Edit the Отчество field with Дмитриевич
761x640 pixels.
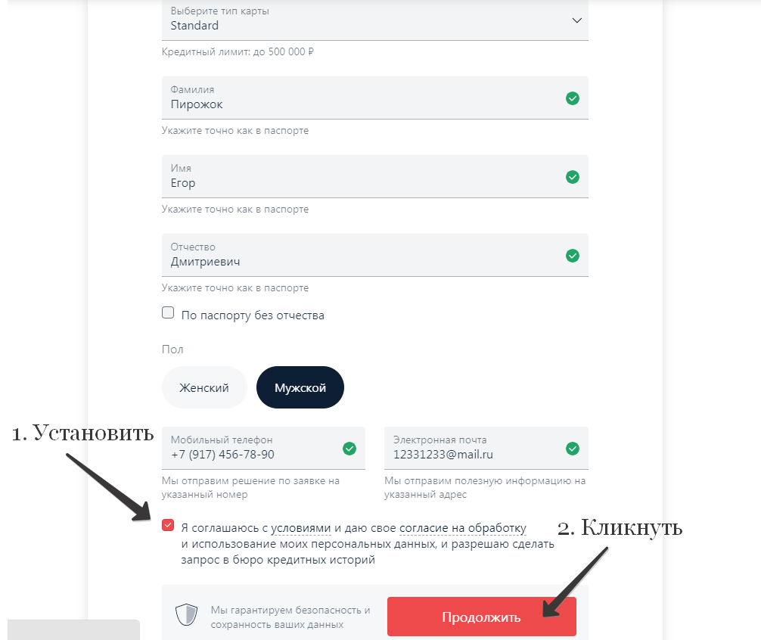[363, 261]
